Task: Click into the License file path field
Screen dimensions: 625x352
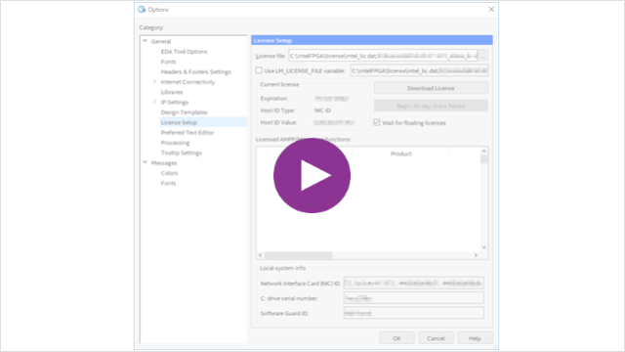Action: click(x=383, y=56)
